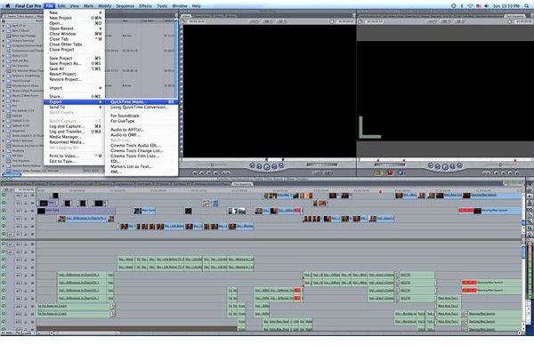Hide video track V4

[4, 211]
